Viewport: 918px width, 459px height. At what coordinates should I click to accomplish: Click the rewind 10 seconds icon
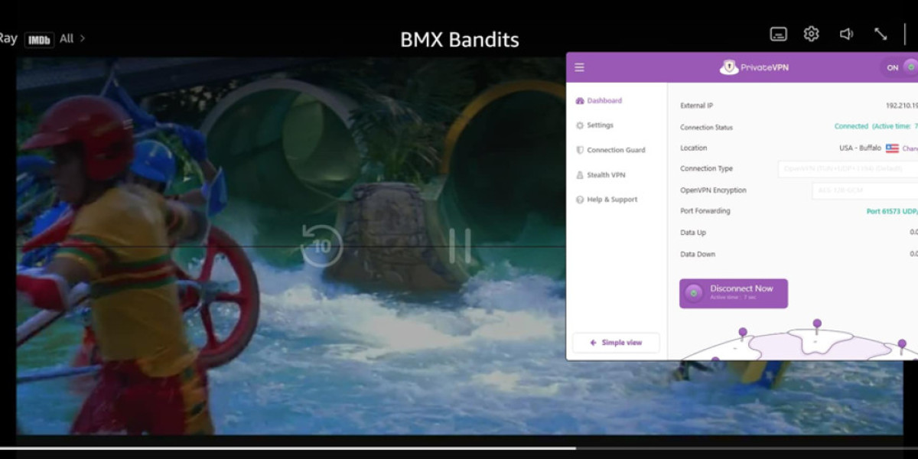tap(322, 245)
